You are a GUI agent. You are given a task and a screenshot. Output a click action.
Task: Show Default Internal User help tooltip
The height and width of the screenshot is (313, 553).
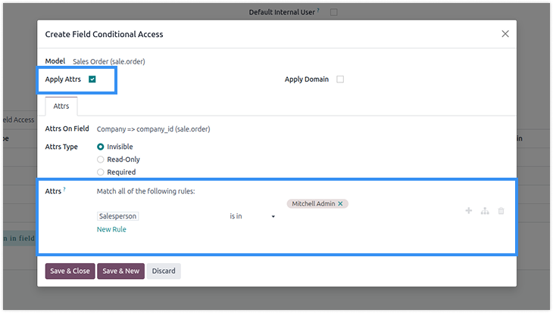318,10
